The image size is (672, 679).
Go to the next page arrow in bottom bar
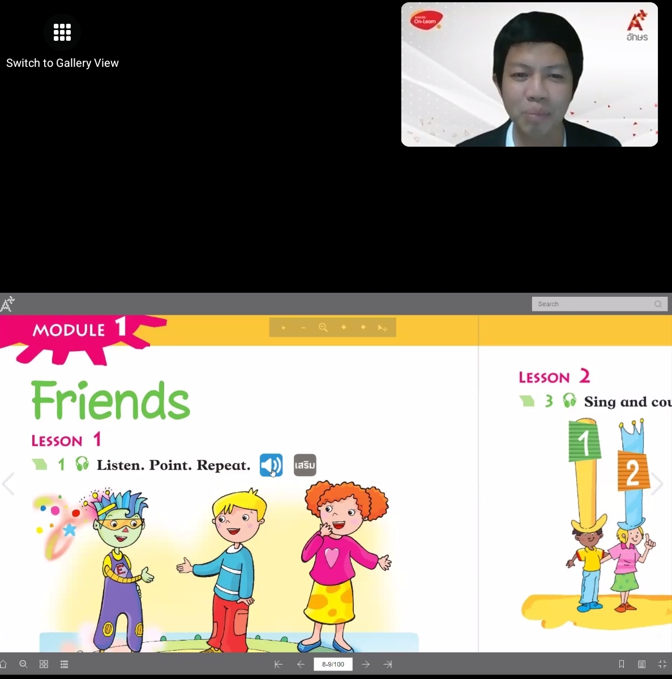click(366, 664)
